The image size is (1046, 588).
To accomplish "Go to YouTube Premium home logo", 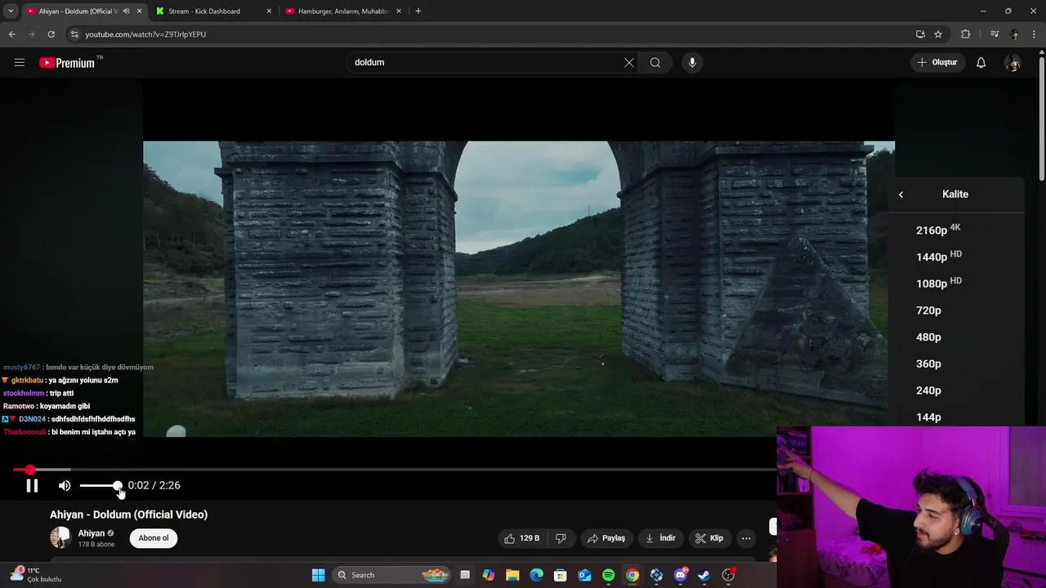I will pyautogui.click(x=67, y=63).
